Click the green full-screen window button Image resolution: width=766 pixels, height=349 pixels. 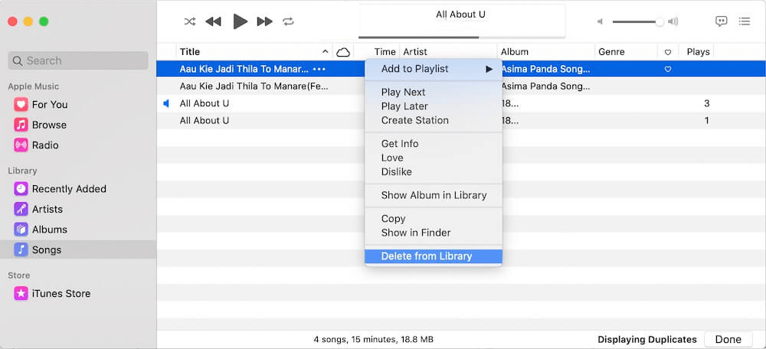pos(44,21)
